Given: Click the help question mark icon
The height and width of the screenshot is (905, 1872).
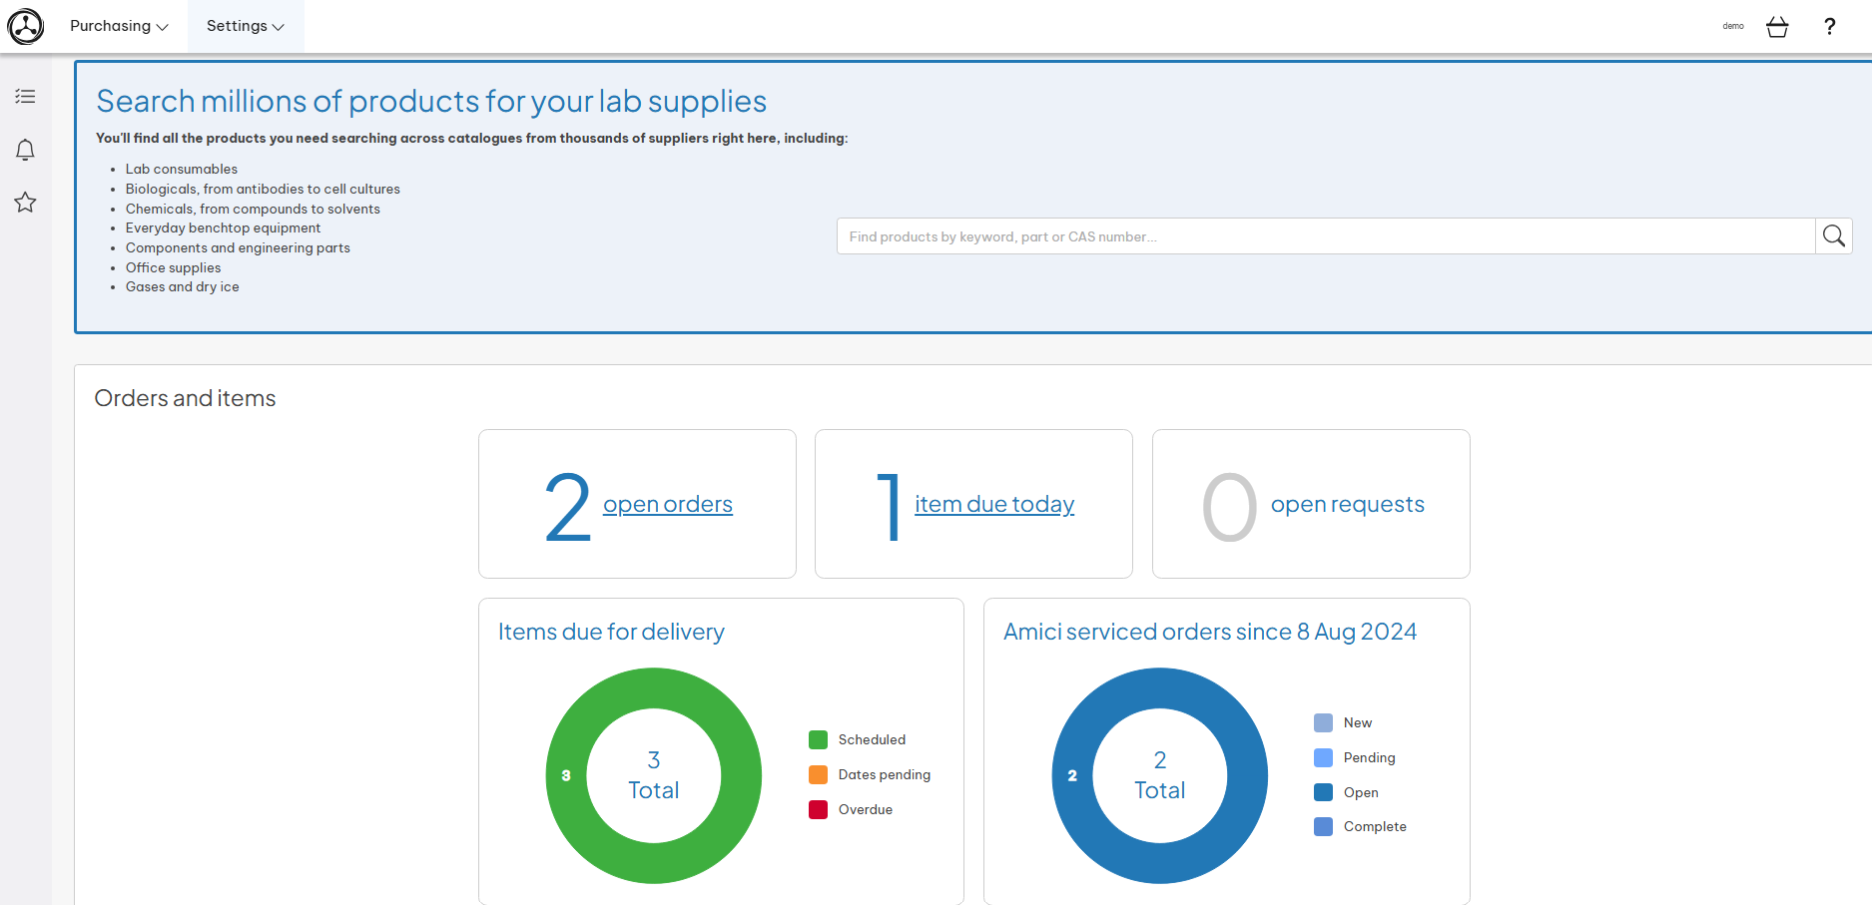Looking at the screenshot, I should coord(1829,27).
